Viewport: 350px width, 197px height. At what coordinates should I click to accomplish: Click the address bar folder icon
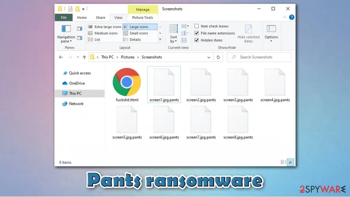92,57
